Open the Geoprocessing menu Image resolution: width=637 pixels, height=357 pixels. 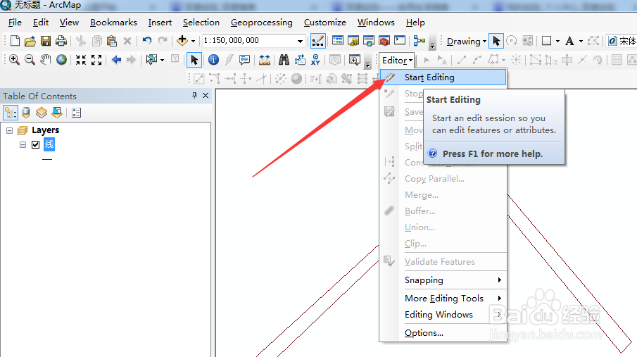[262, 23]
